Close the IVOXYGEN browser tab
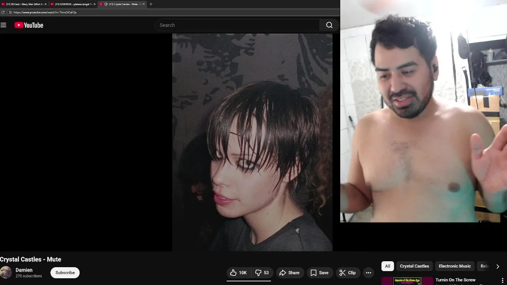 click(94, 4)
